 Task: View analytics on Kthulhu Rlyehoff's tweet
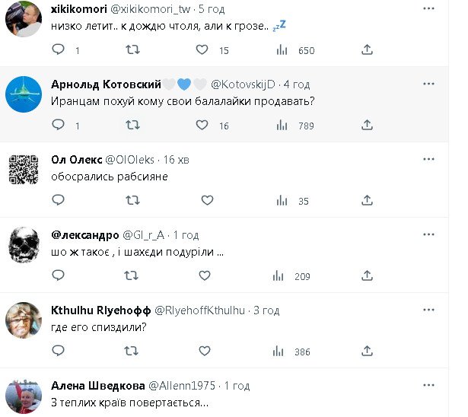click(x=282, y=352)
